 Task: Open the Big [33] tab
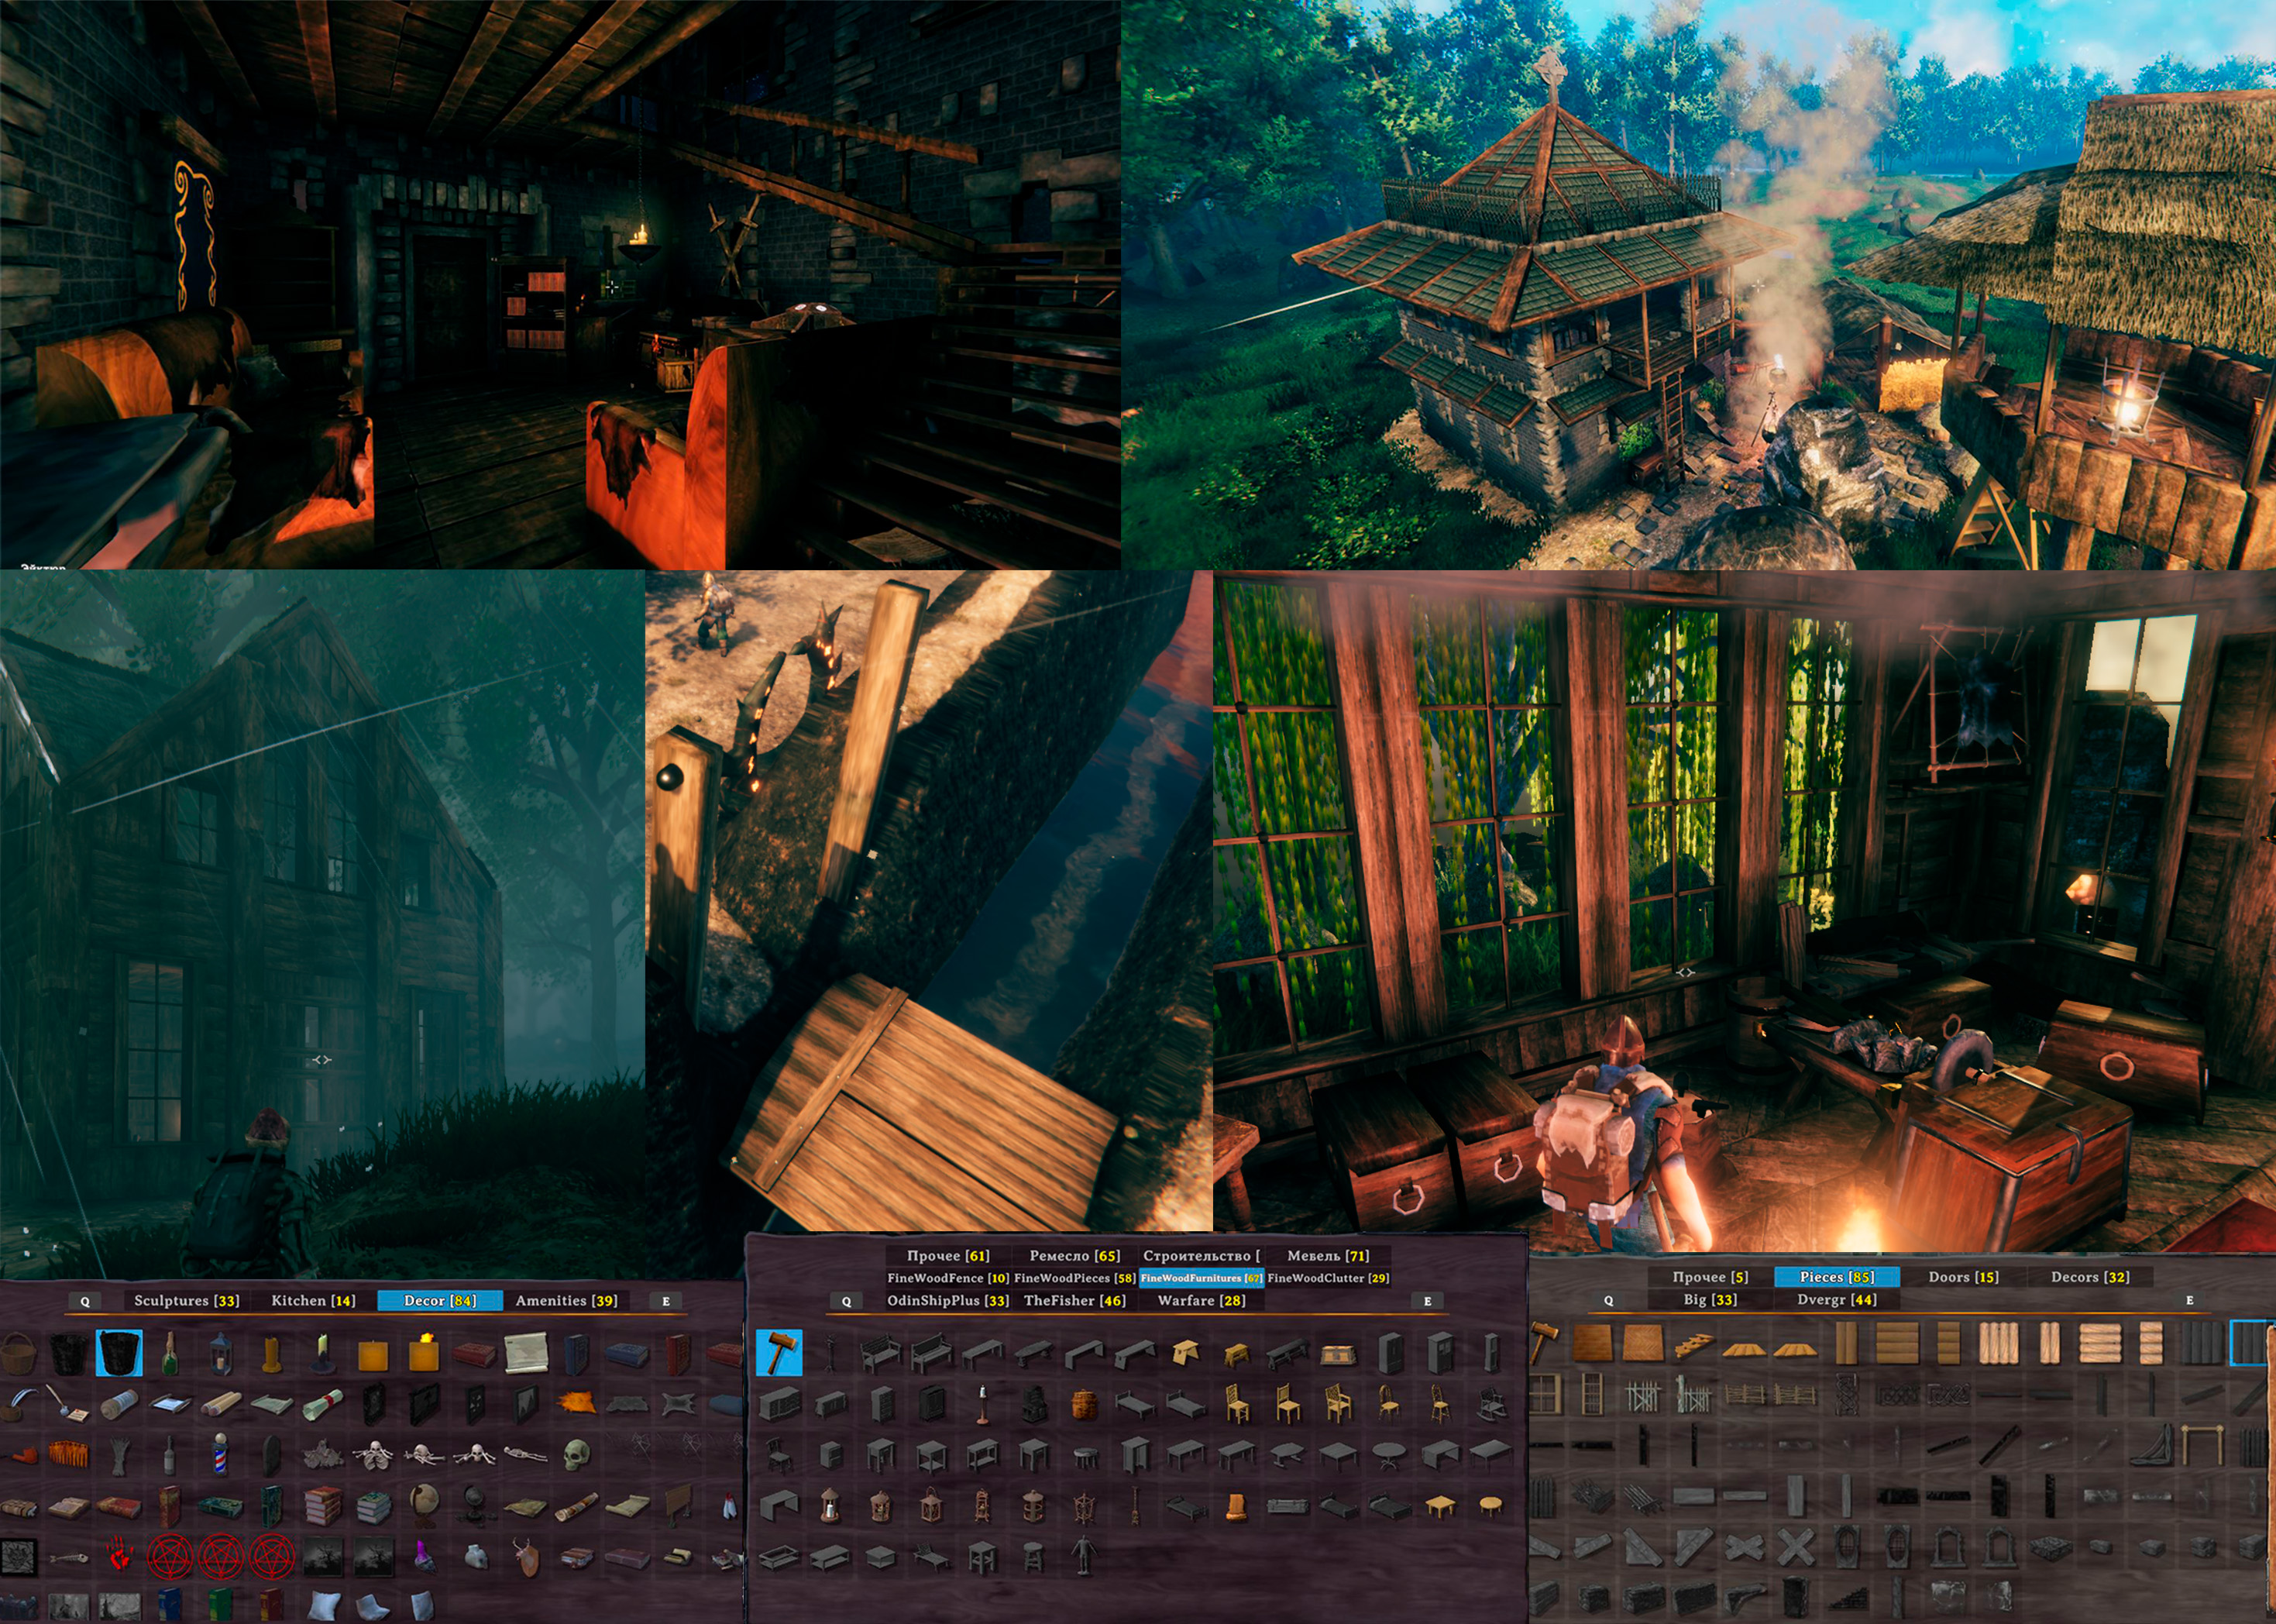click(x=1710, y=1300)
